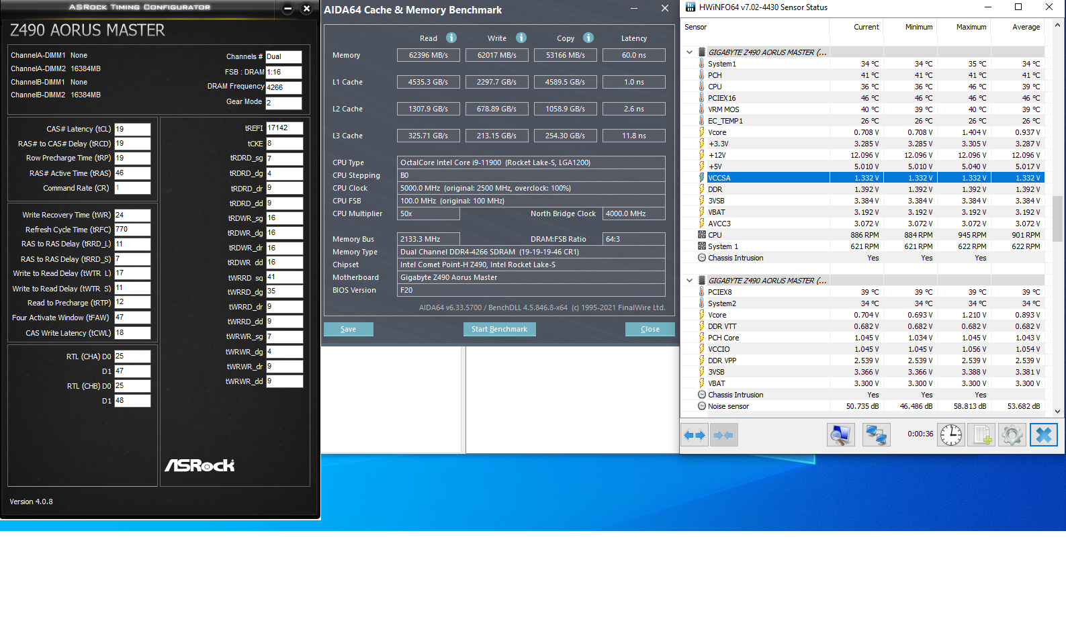Click Close button in AIDA64 benchmark
1066x619 pixels.
tap(650, 329)
